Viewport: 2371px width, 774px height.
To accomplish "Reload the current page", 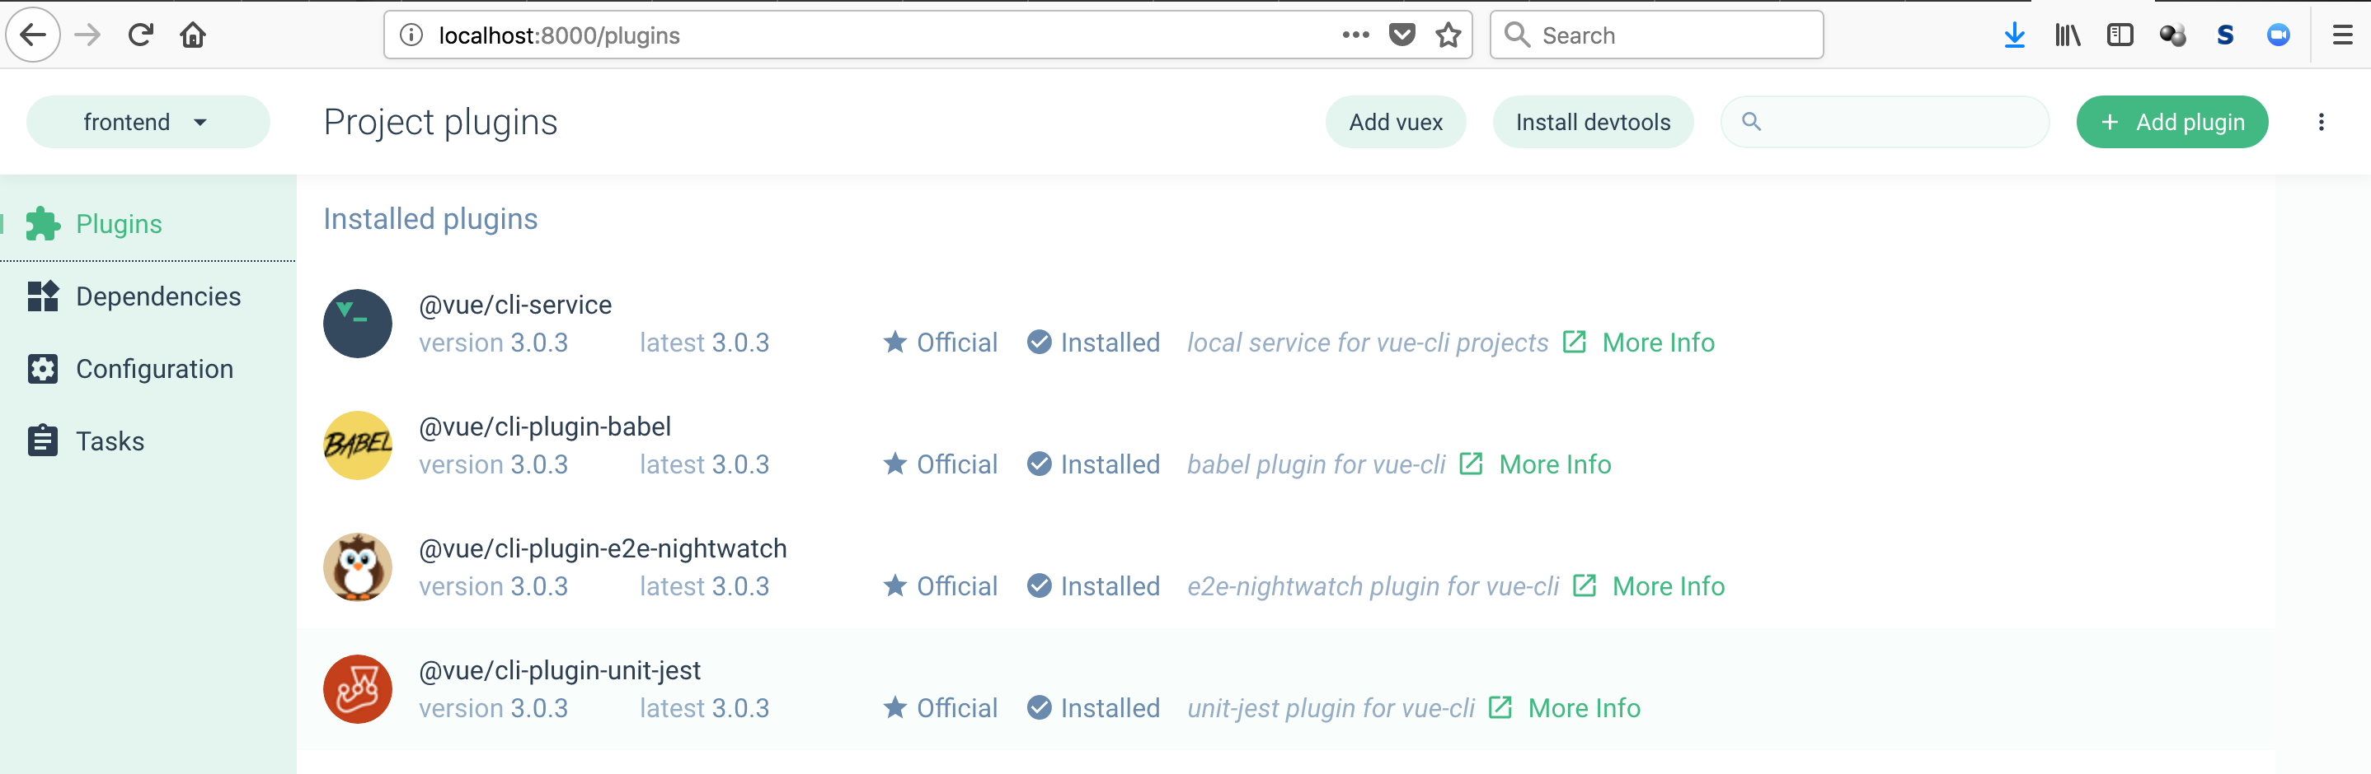I will [140, 35].
